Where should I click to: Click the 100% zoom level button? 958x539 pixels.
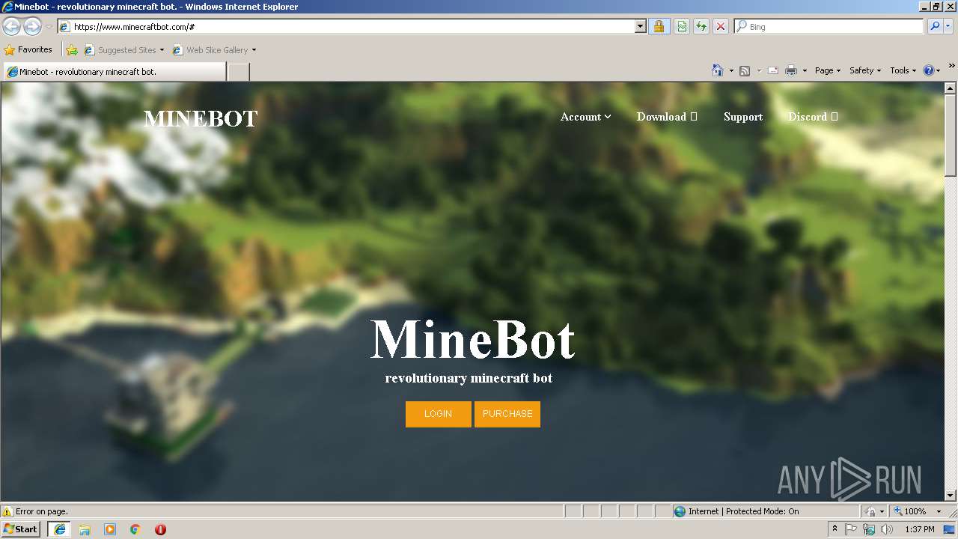tap(910, 511)
